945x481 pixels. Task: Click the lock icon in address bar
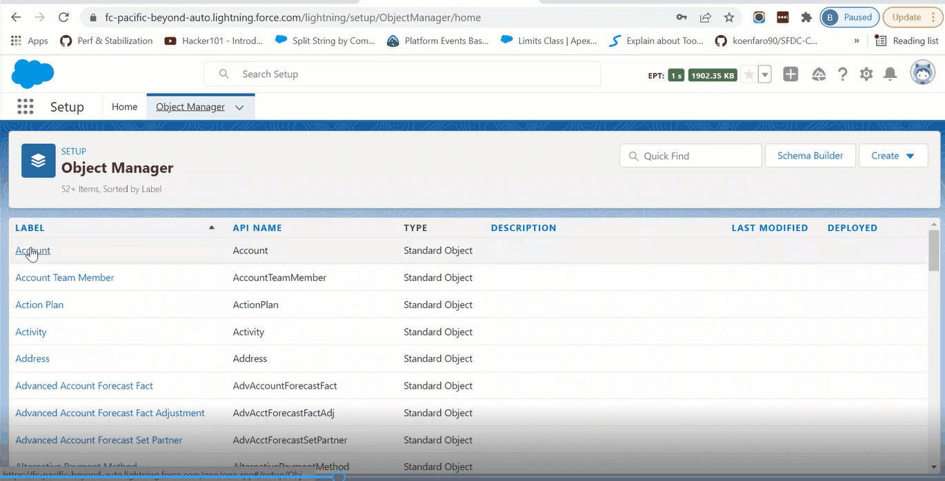92,17
